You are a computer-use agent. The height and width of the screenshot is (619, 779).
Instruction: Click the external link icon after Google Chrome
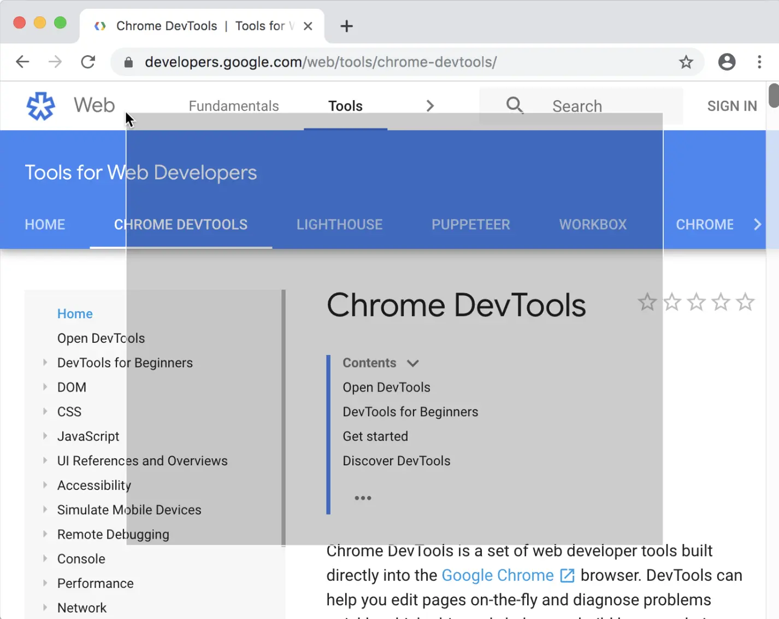click(x=568, y=575)
